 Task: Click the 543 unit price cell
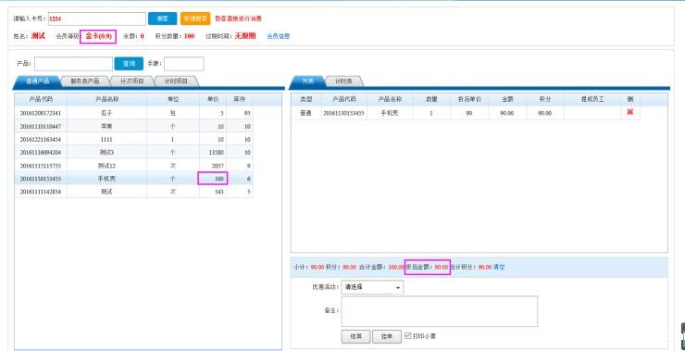213,192
